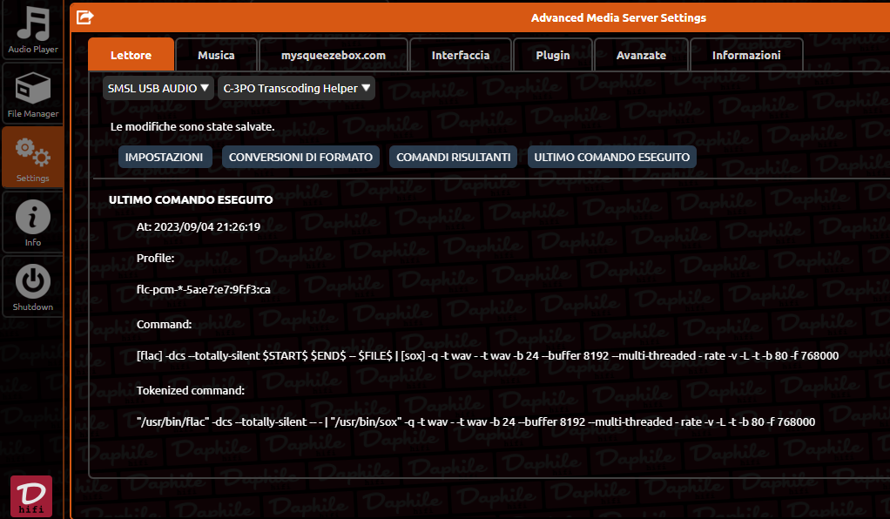
Task: Select the Avanzate tab
Action: point(642,55)
